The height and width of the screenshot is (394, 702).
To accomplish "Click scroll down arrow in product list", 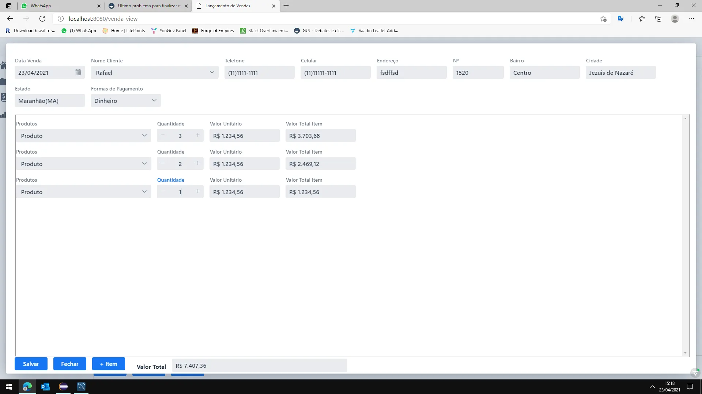I will 685,353.
